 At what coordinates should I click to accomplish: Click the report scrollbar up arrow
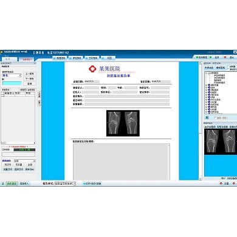pos(200,63)
